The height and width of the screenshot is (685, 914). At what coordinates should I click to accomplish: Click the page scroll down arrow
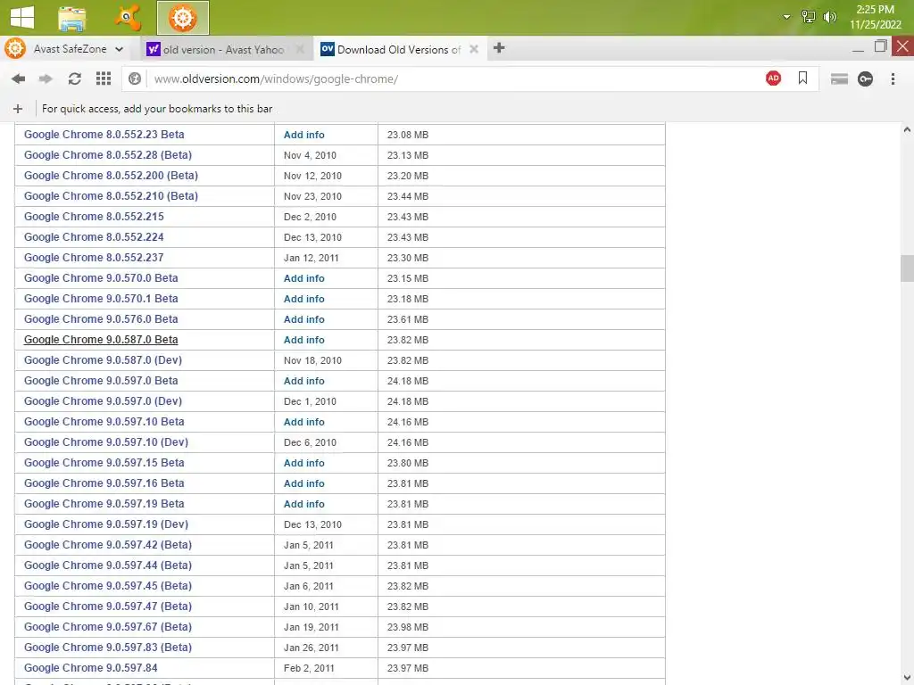[907, 679]
